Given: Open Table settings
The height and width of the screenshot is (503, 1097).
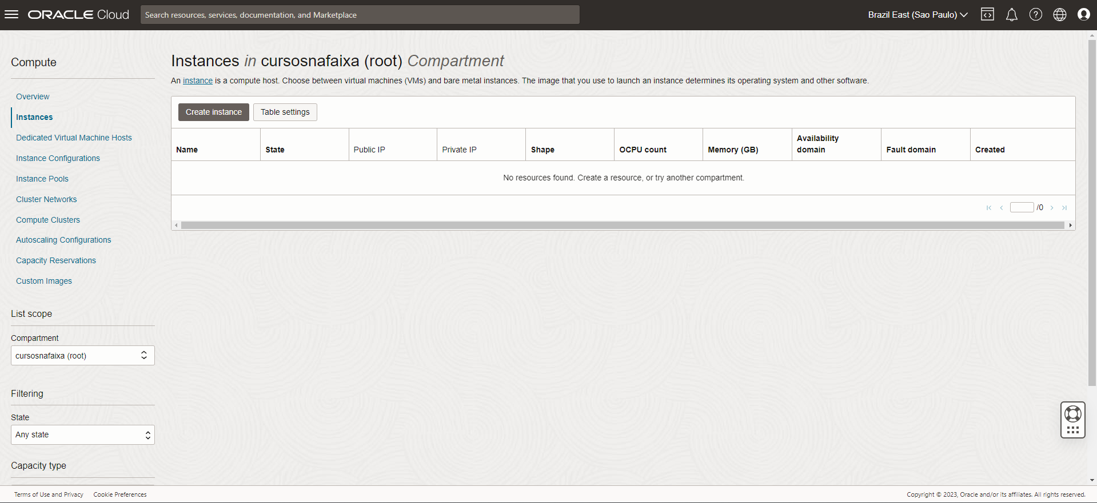Looking at the screenshot, I should point(285,112).
